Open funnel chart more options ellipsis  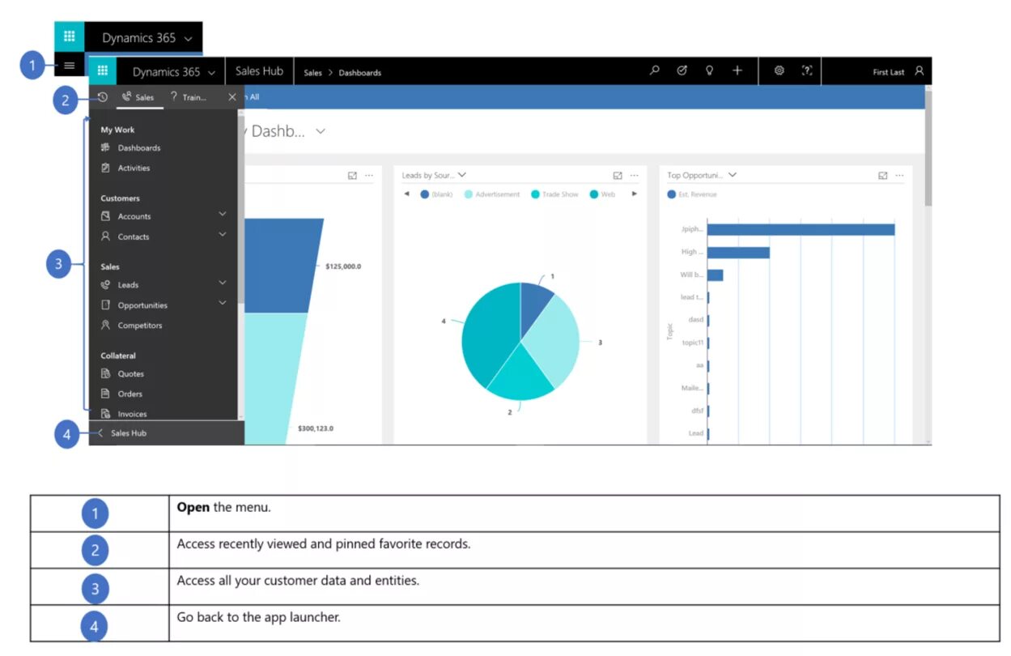click(x=369, y=175)
